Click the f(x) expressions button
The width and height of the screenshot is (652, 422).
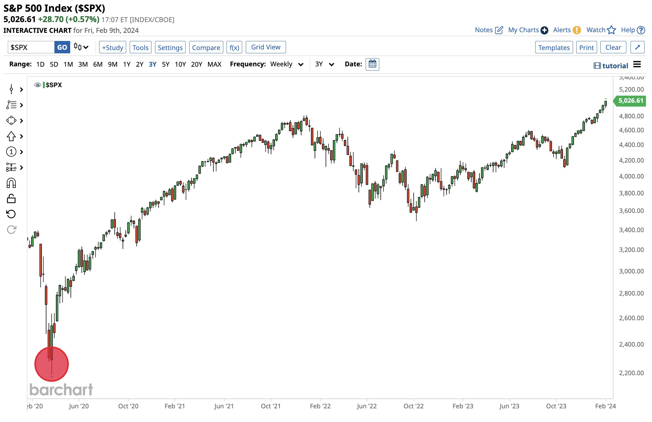coord(234,47)
